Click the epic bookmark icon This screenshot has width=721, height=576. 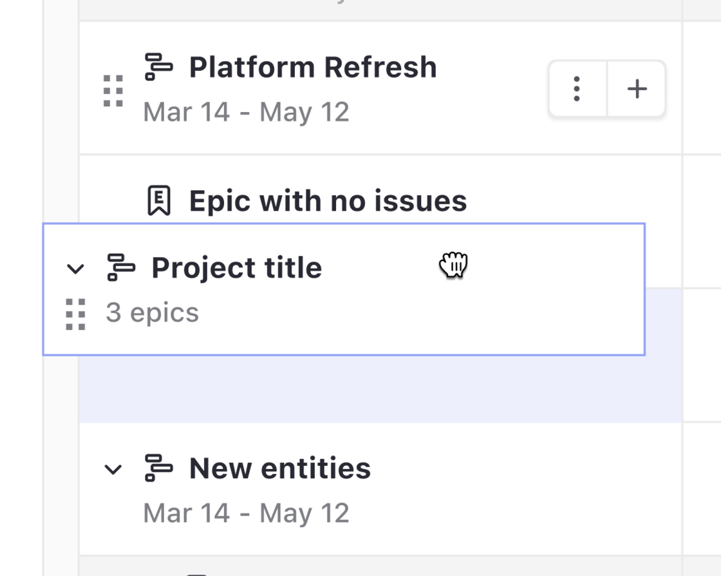coord(159,200)
